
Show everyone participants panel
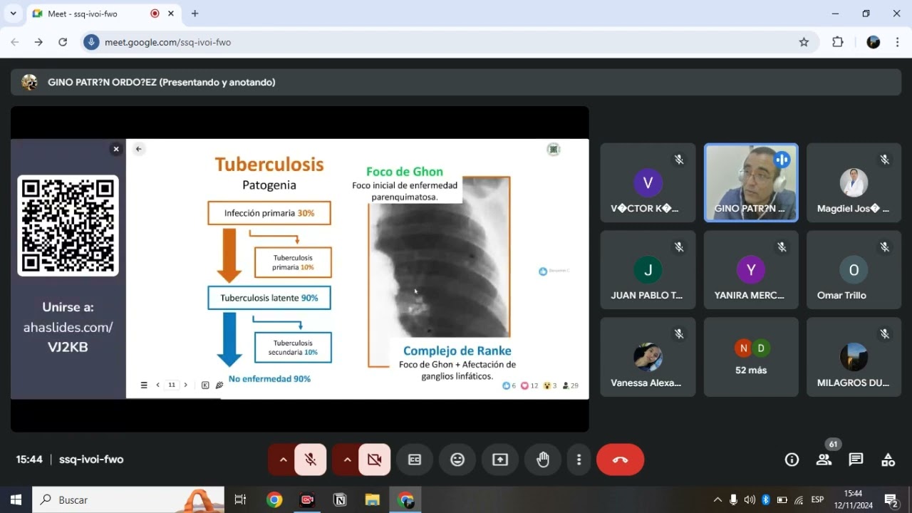pos(824,460)
